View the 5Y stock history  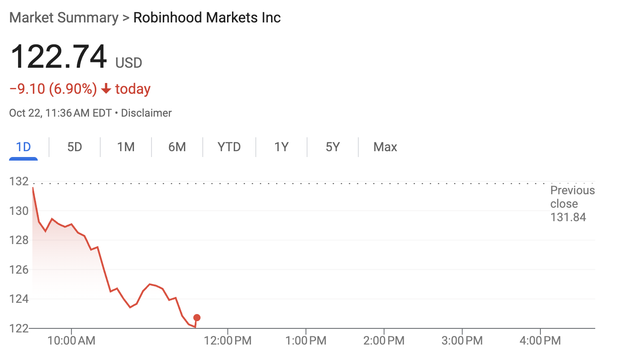333,147
